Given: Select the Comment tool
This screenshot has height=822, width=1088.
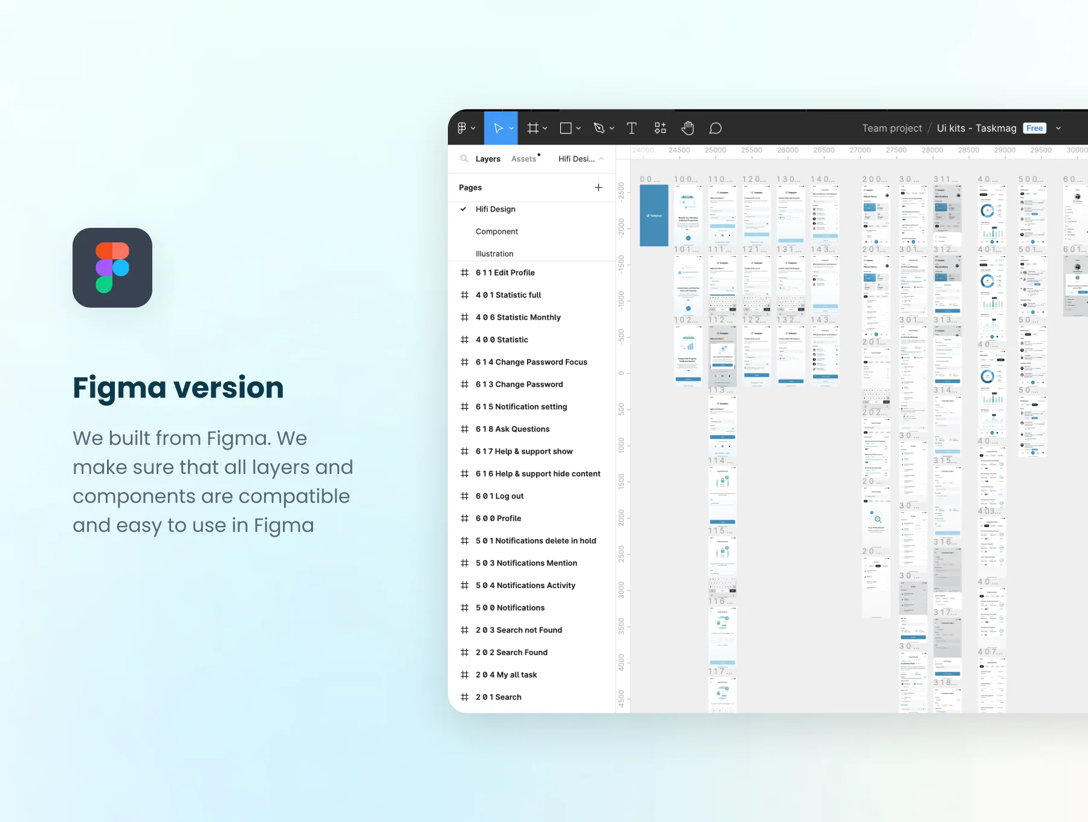Looking at the screenshot, I should pos(716,128).
